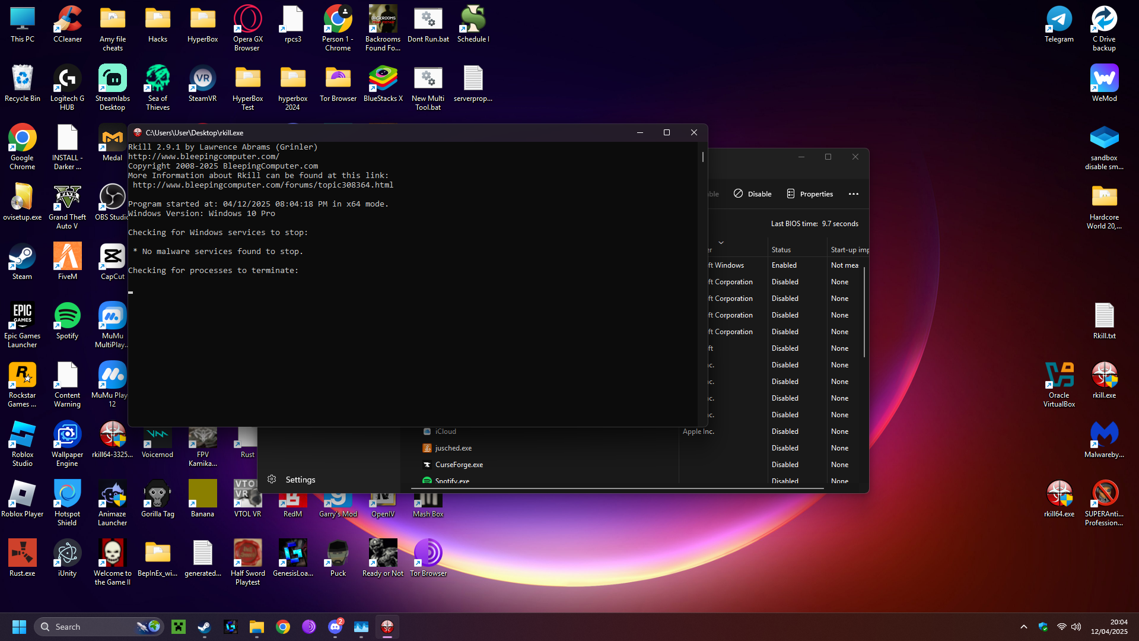Sort by the Start-up impact column header
1139x641 pixels.
(849, 250)
